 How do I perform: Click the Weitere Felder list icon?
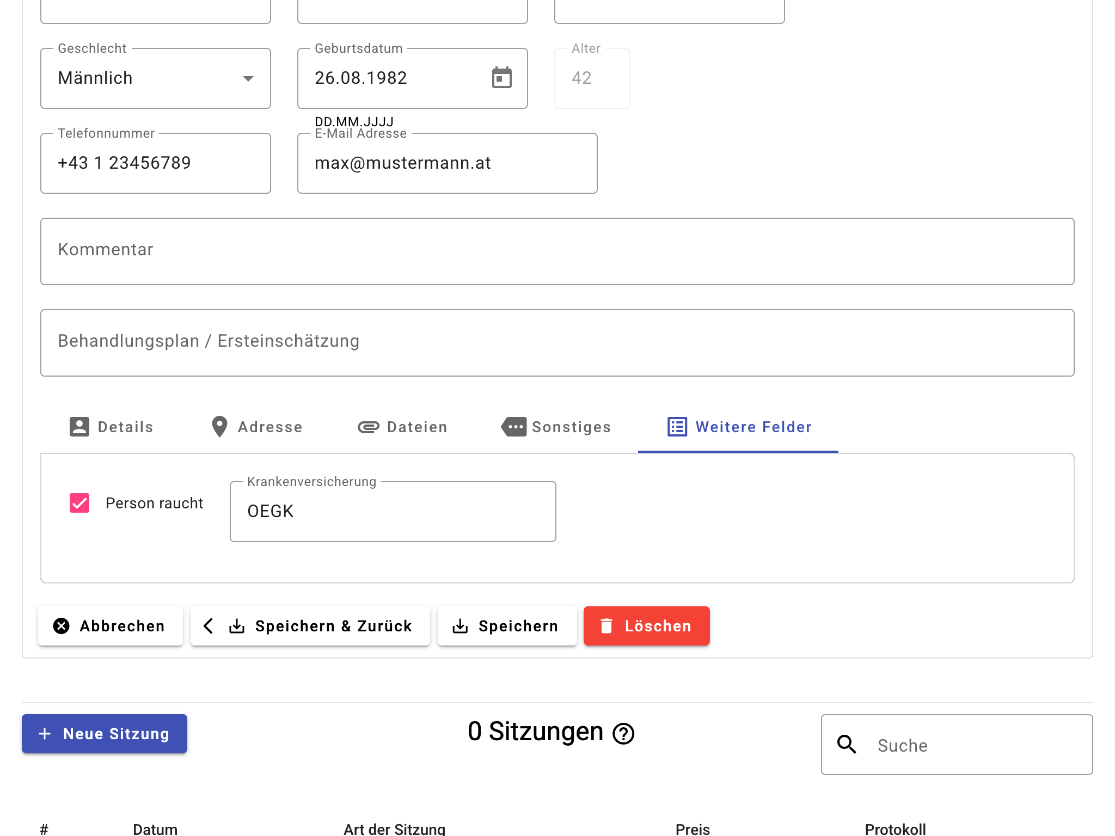tap(677, 427)
